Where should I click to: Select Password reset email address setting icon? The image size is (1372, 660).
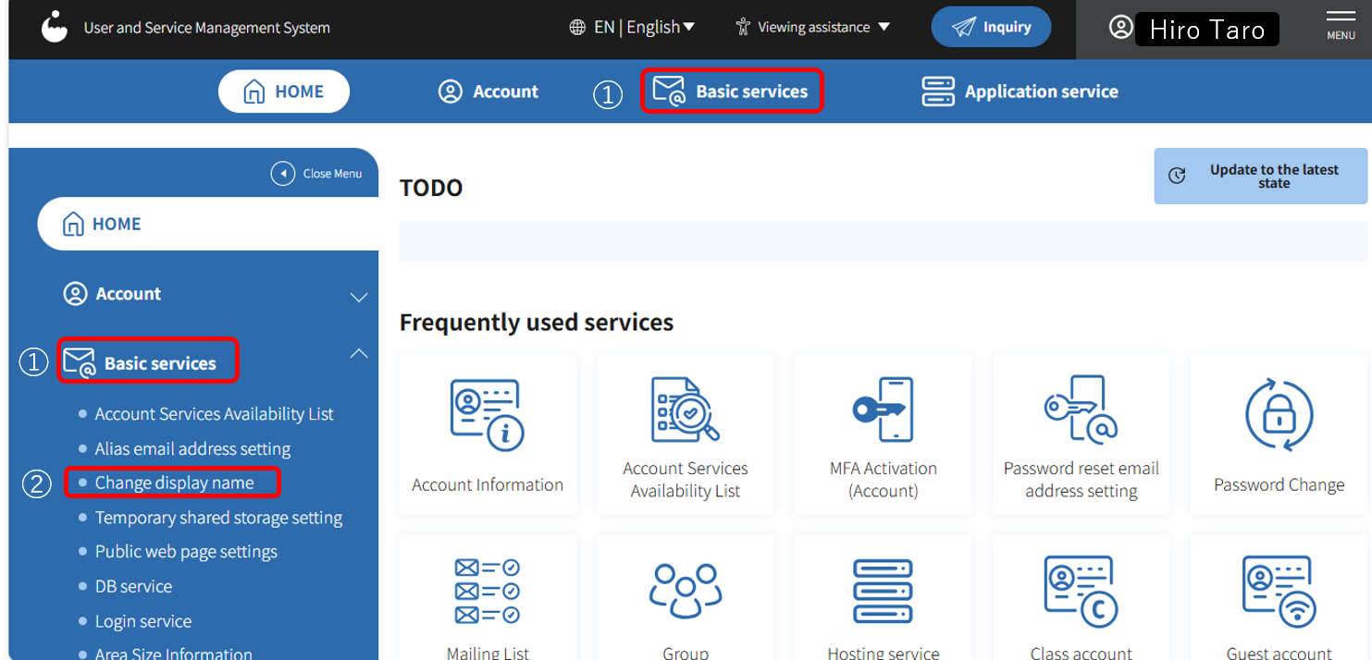point(1081,409)
